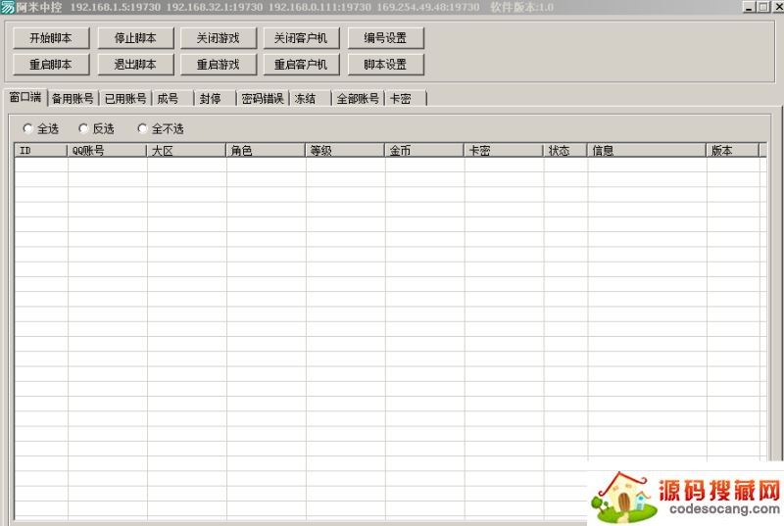Open 编号设置 settings

[385, 38]
